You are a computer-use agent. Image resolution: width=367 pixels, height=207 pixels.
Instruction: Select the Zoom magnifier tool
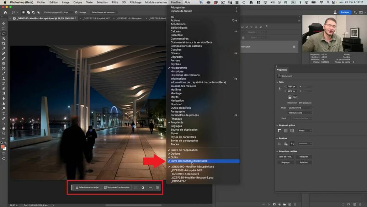[x=4, y=133]
